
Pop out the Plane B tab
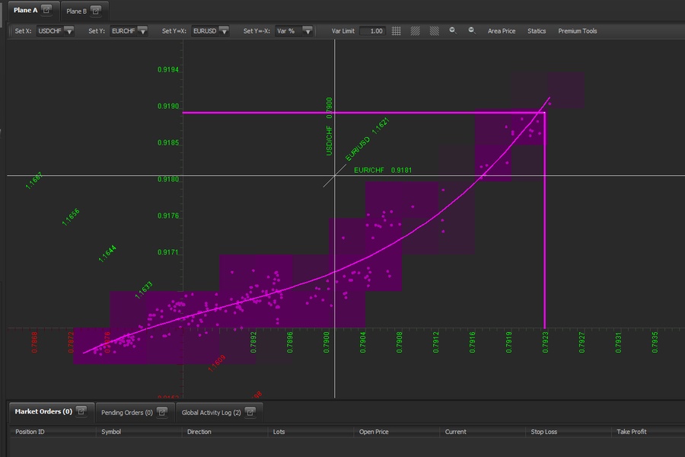[x=96, y=11]
